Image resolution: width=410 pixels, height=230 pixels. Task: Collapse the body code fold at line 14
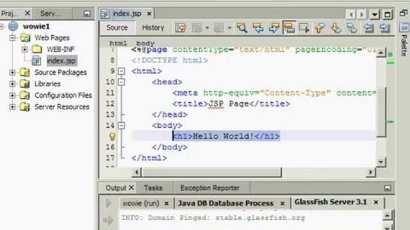click(121, 125)
